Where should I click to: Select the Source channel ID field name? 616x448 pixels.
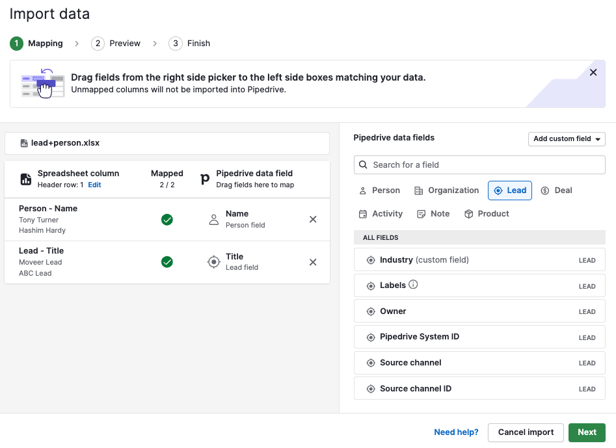tap(416, 389)
